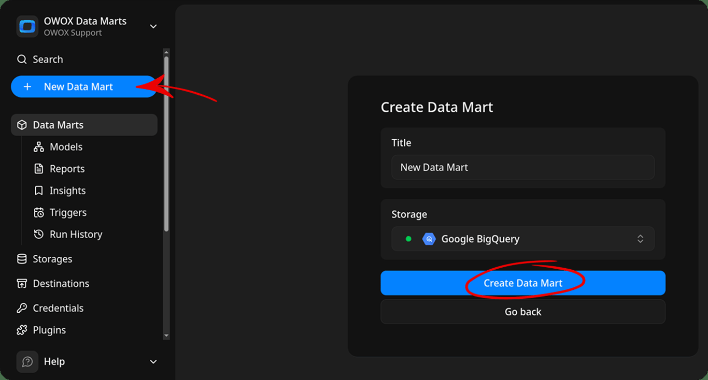This screenshot has height=380, width=708.
Task: Open the Run History page
Action: tap(76, 235)
